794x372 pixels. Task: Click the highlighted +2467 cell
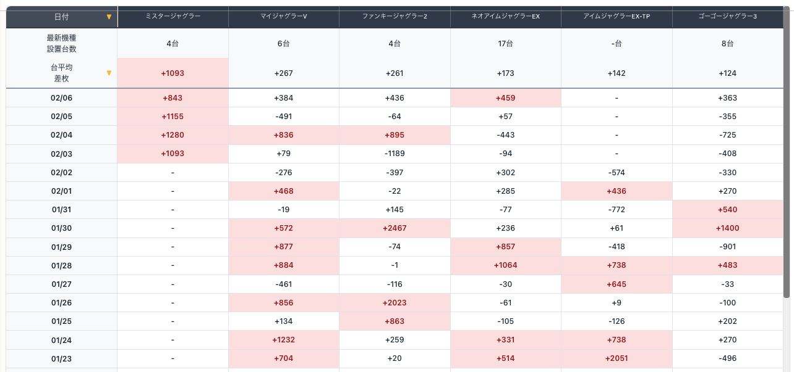(x=395, y=228)
